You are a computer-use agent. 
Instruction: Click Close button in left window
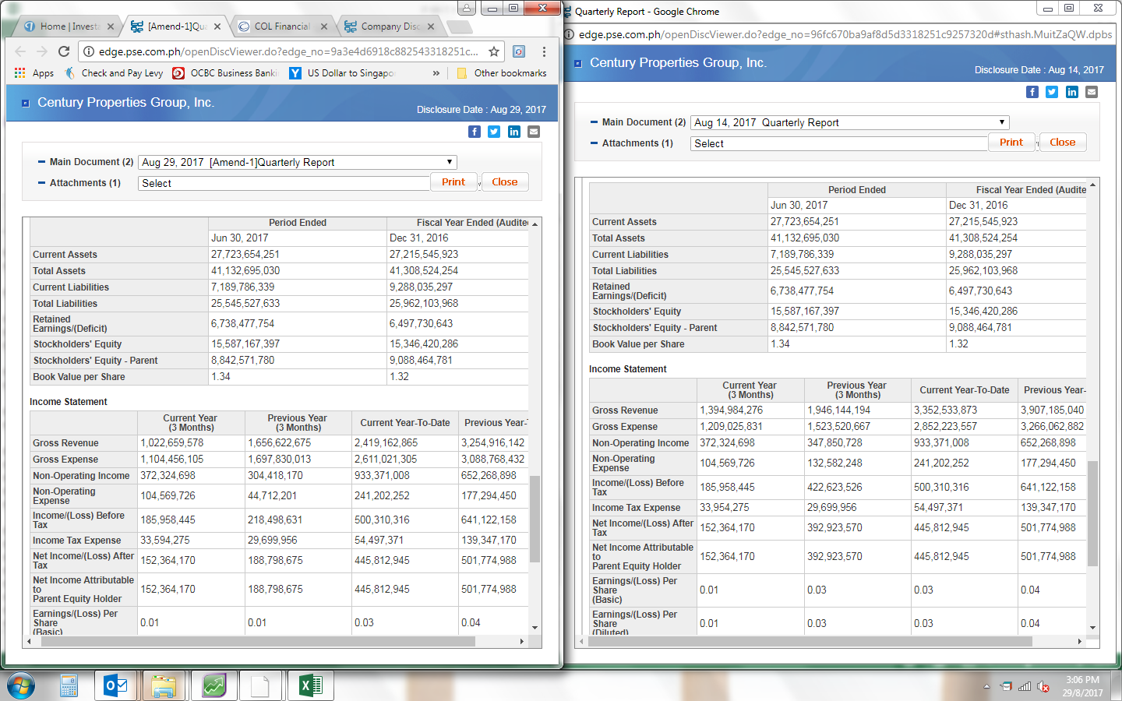(x=505, y=181)
